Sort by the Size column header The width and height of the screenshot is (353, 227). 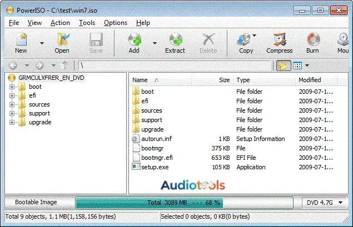(224, 80)
